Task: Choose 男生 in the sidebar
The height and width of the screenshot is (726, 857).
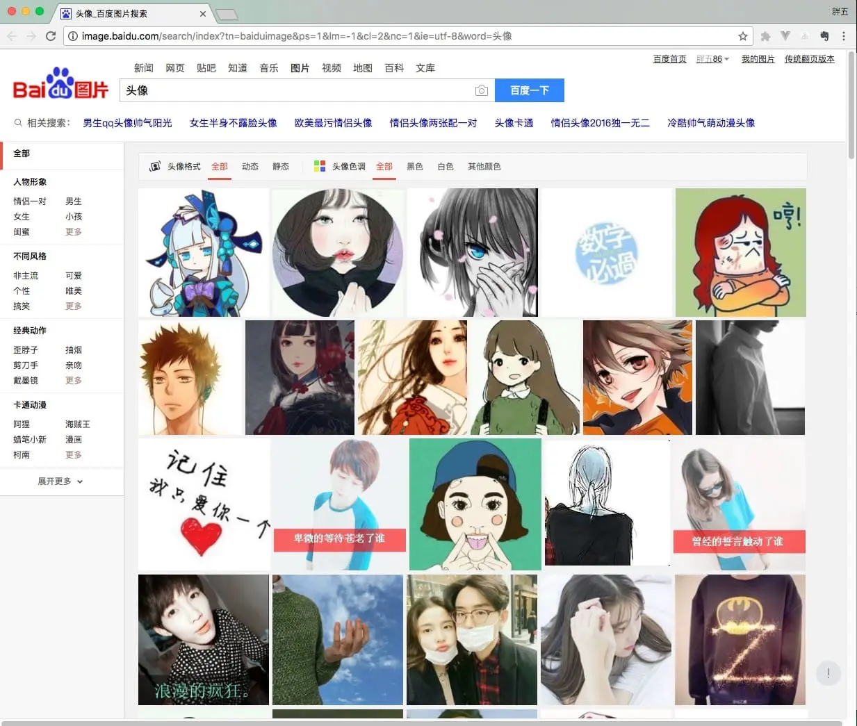Action: click(x=74, y=201)
